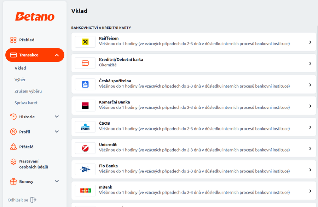318x207 pixels.
Task: Click the Česká spořitelna logo icon
Action: pos(85,84)
